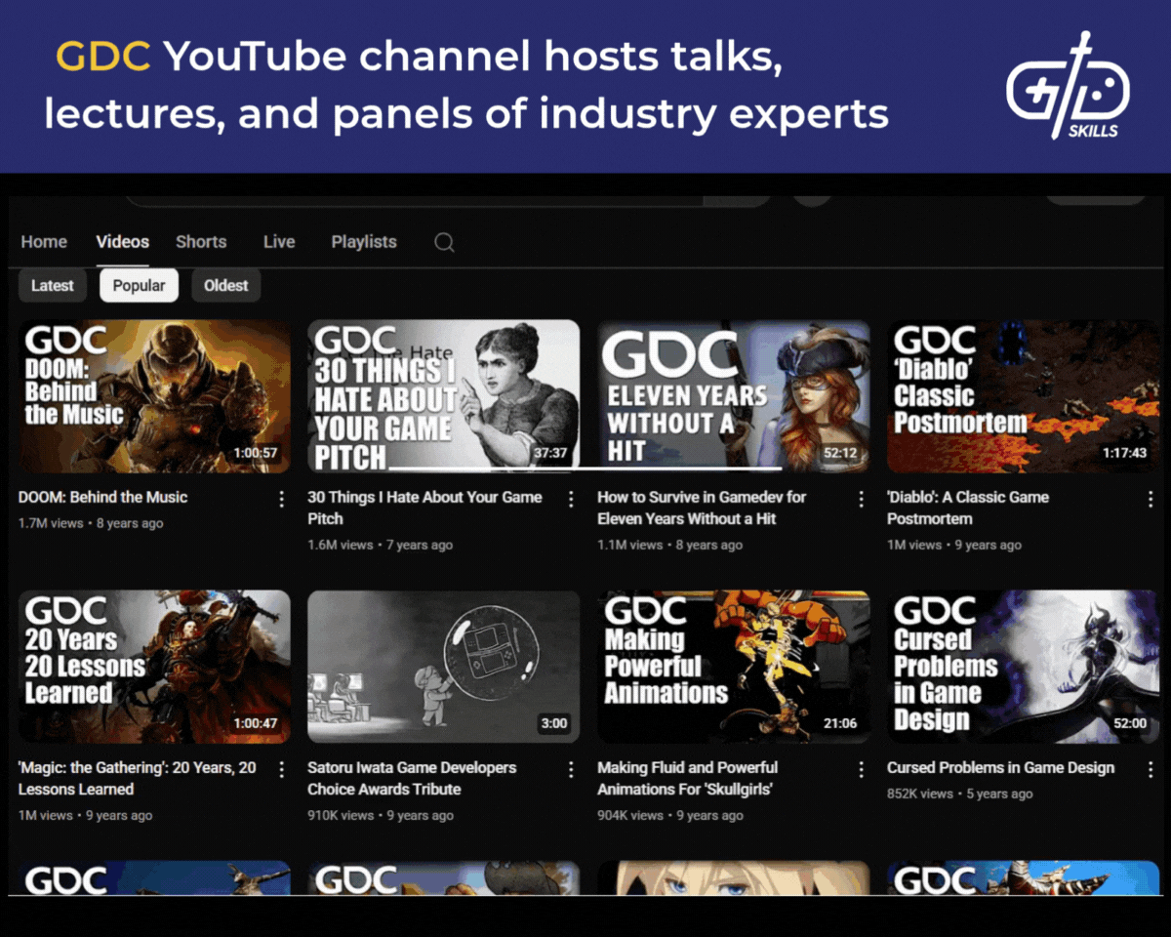Switch to the Shorts tab
This screenshot has width=1171, height=937.
tap(201, 241)
